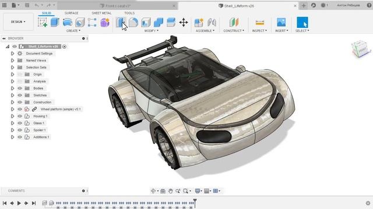Hide the Glass:1 component
The width and height of the screenshot is (373, 209).
(20, 123)
